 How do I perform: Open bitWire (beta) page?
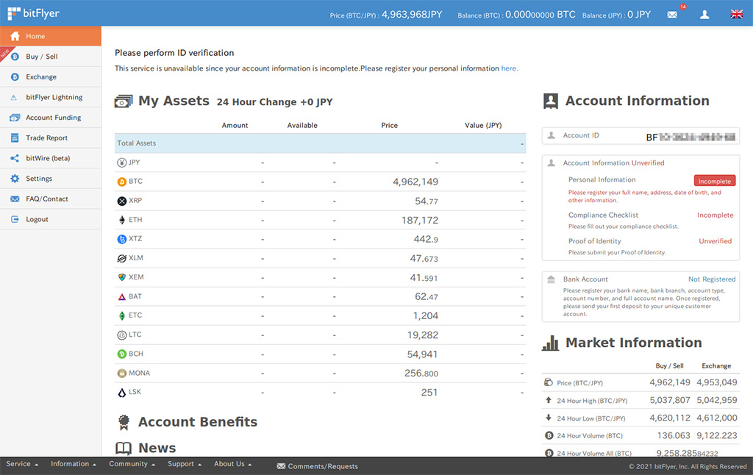pyautogui.click(x=51, y=158)
